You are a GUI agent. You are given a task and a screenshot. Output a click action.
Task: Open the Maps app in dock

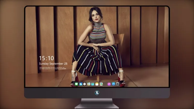[89, 84]
